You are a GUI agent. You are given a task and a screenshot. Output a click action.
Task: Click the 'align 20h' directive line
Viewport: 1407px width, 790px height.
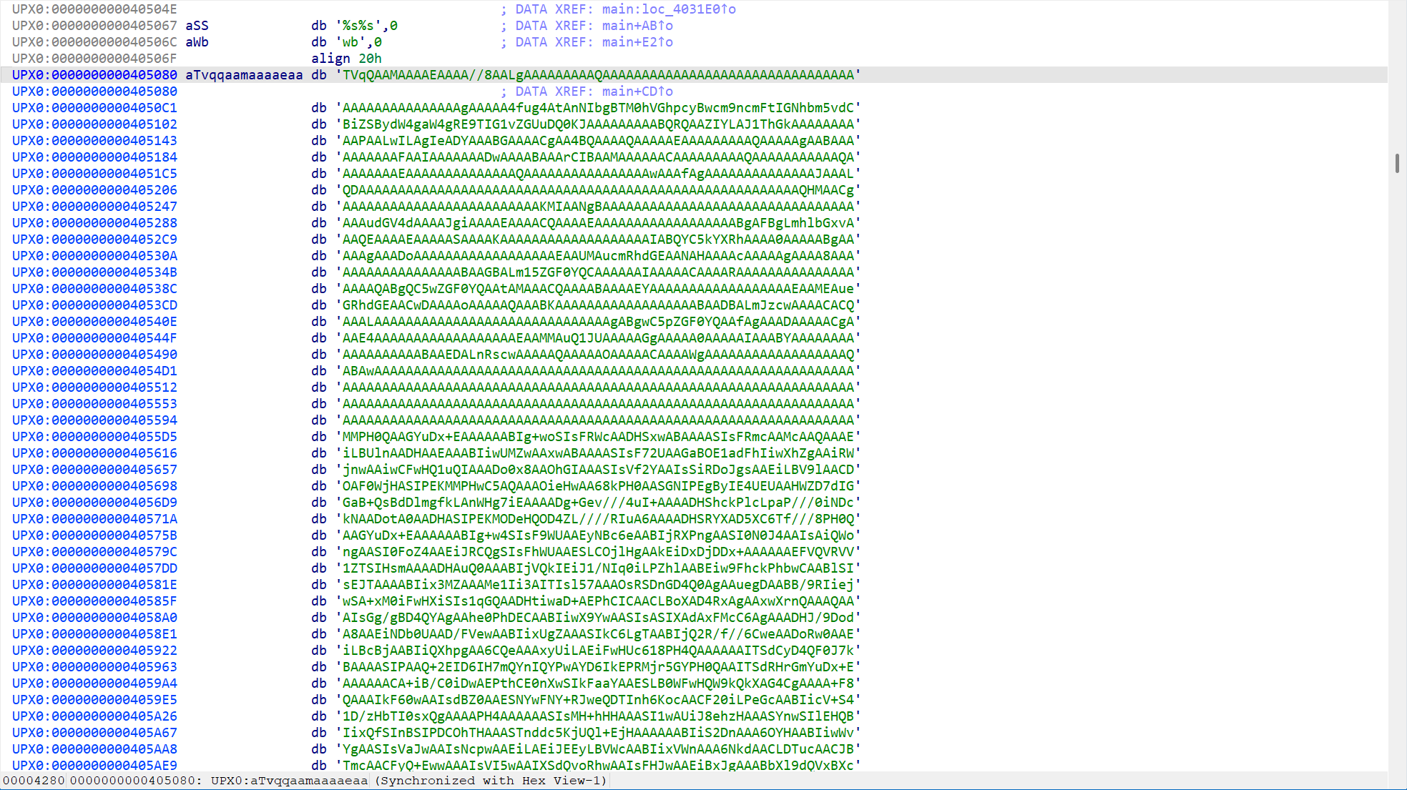coord(346,59)
